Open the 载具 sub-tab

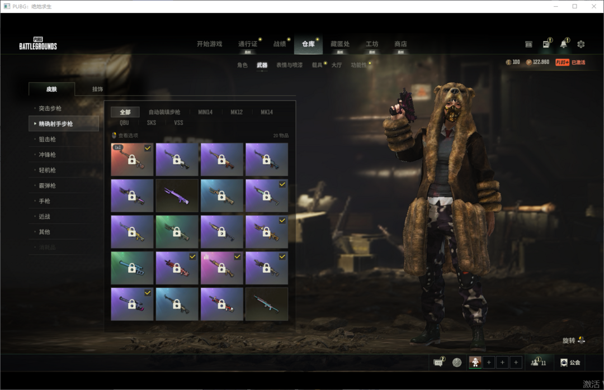tap(317, 65)
